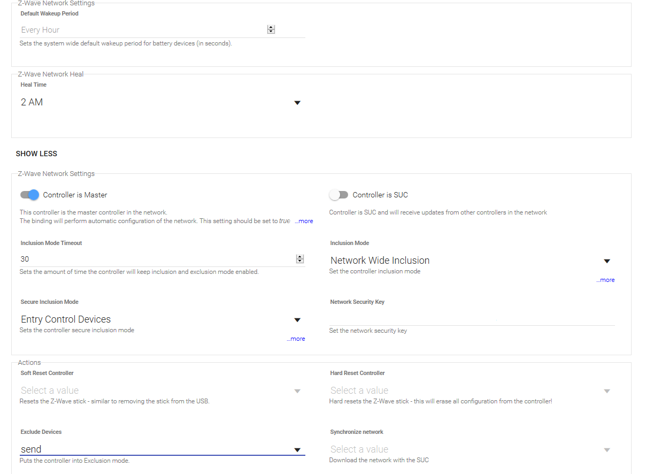Open the Secure Inclusion Mode dropdown arrow
This screenshot has width=646, height=474.
[298, 320]
